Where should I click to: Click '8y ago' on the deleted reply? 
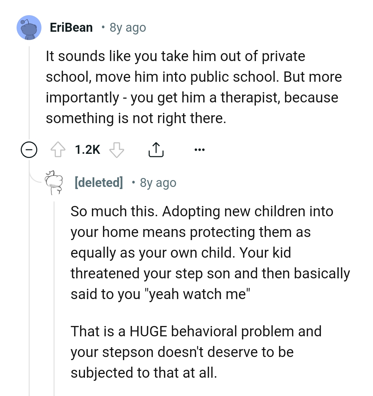click(158, 182)
